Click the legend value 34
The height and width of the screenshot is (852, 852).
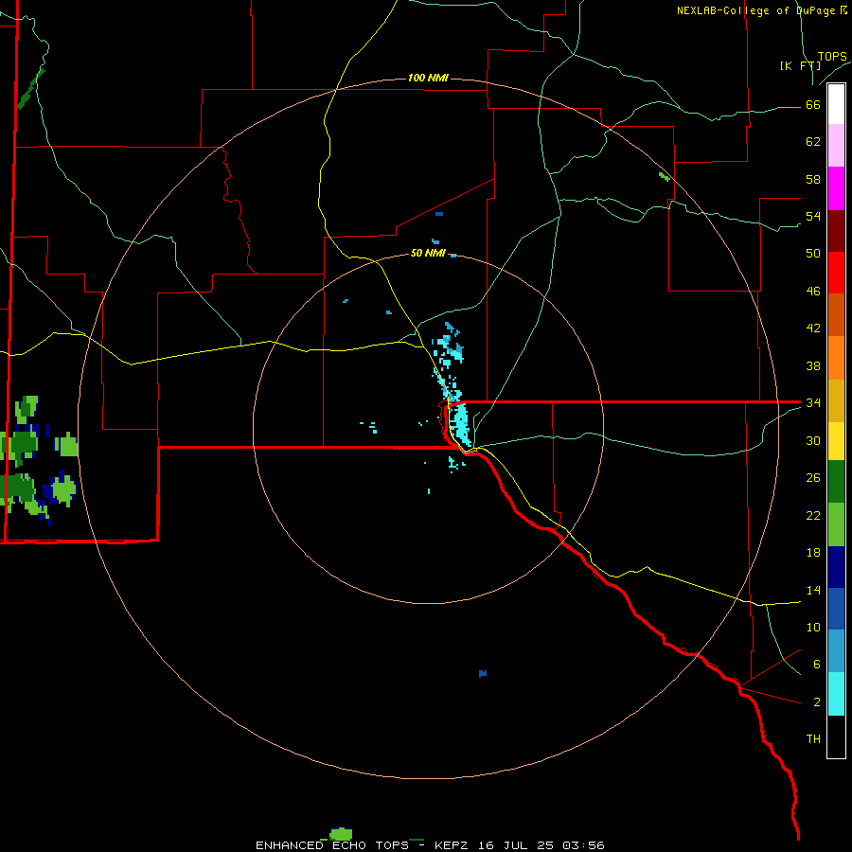click(813, 403)
